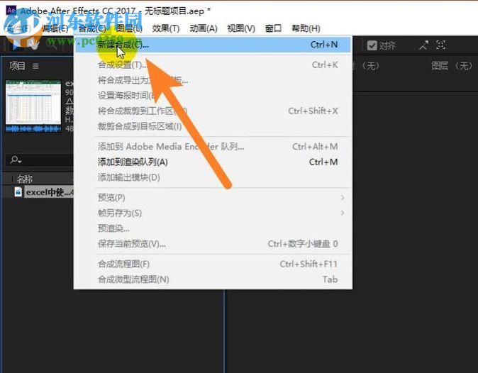Select 添加输出模块(D) menu entry
Image resolution: width=478 pixels, height=373 pixels.
click(213, 177)
